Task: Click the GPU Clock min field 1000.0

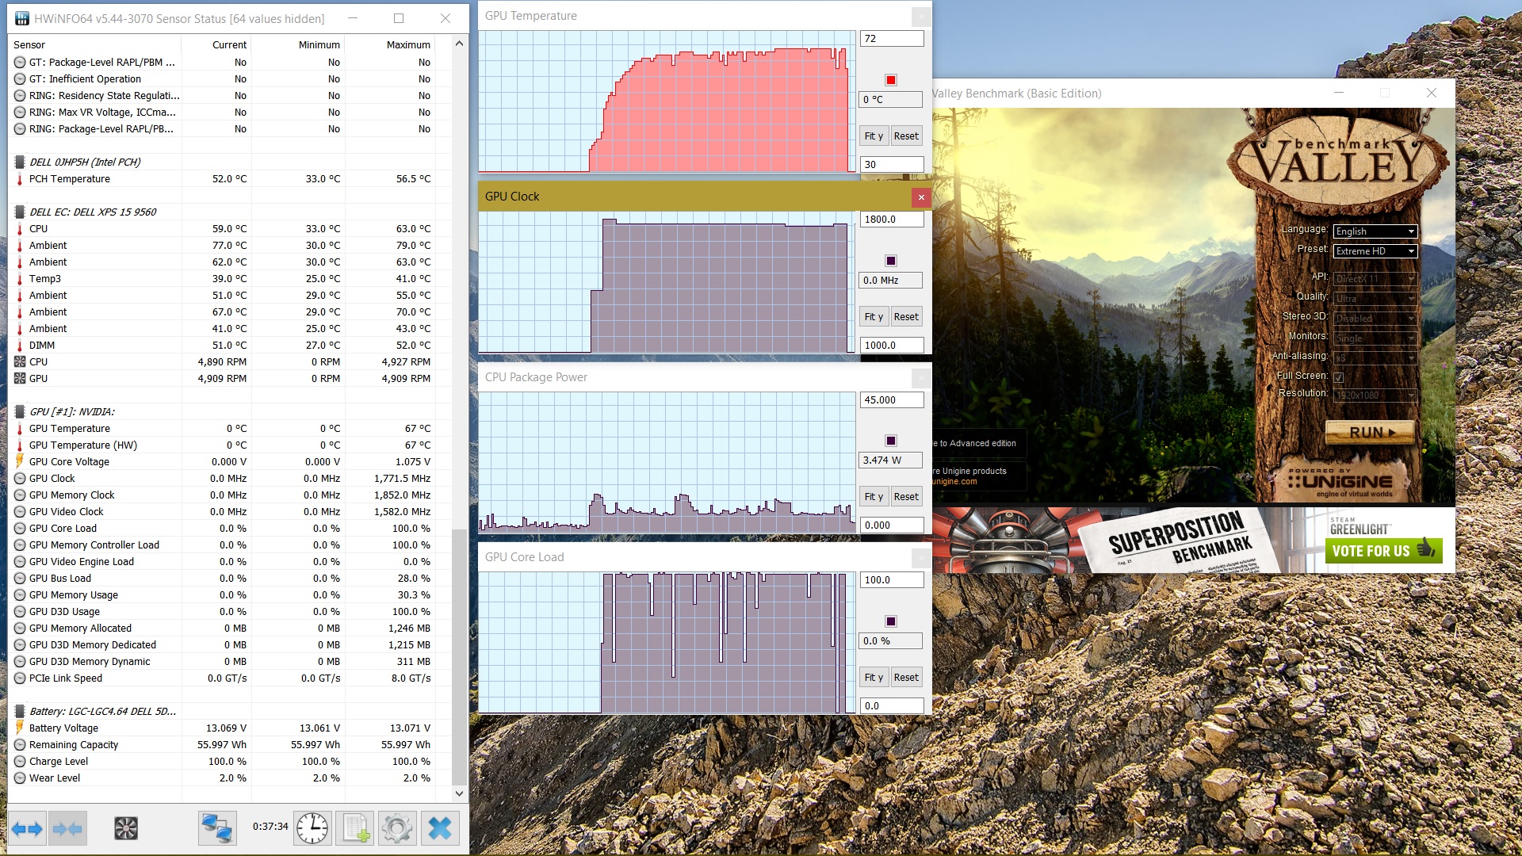Action: [892, 346]
